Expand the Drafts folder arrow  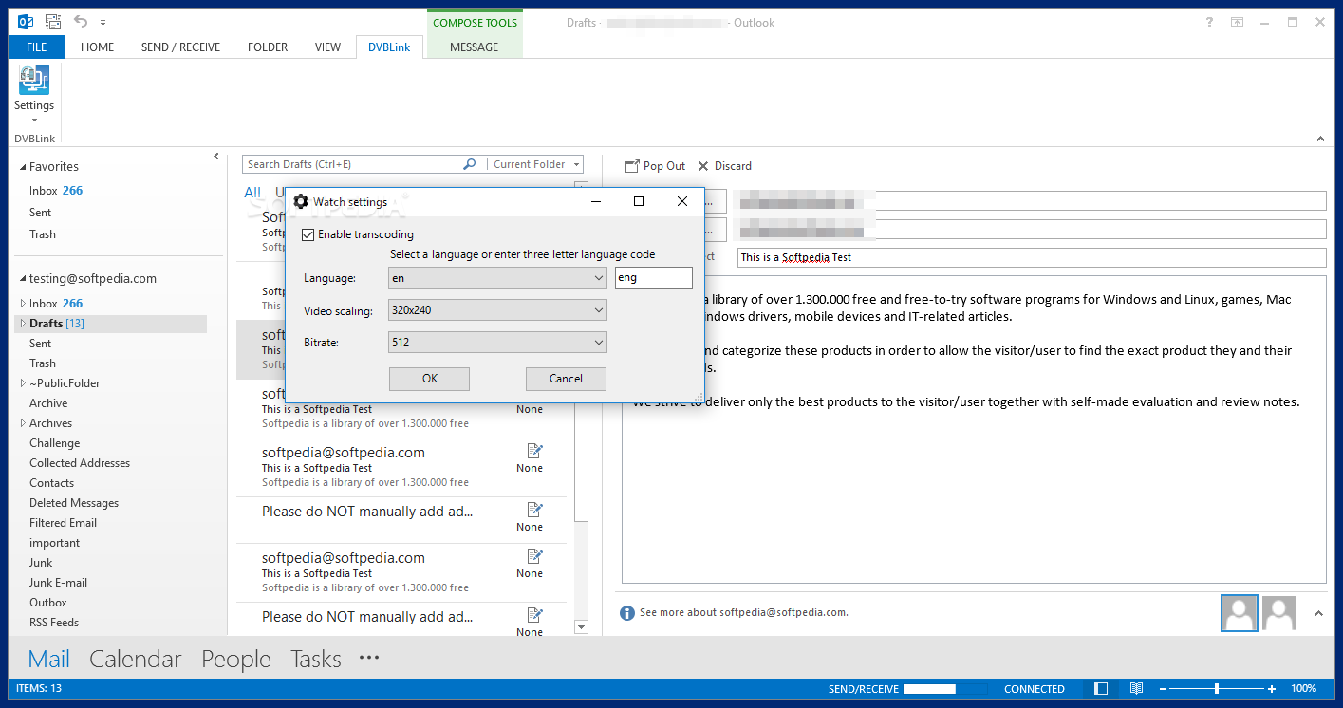pos(24,324)
